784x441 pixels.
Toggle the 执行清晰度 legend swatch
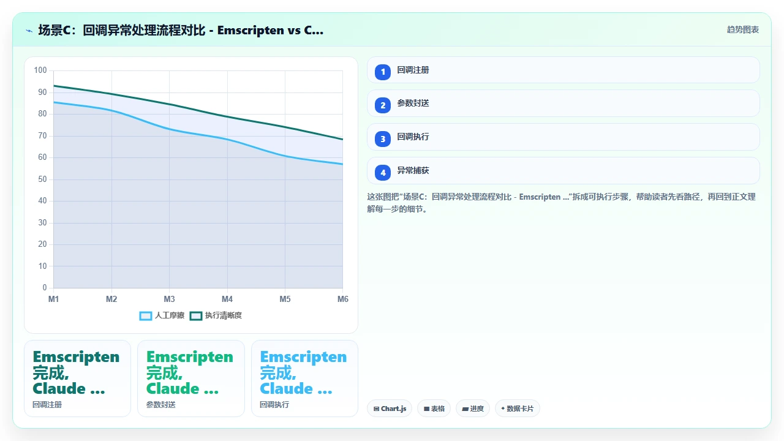point(196,315)
